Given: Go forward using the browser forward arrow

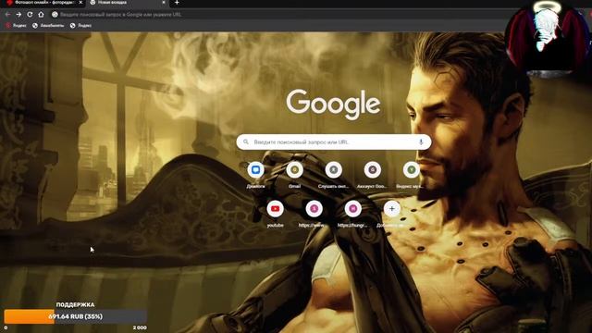Looking at the screenshot, I should click(x=18, y=15).
